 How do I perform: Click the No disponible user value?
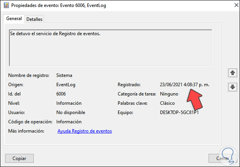pos(71,112)
